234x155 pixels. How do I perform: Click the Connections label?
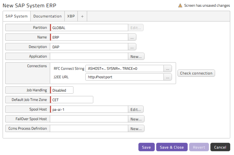[37, 66]
